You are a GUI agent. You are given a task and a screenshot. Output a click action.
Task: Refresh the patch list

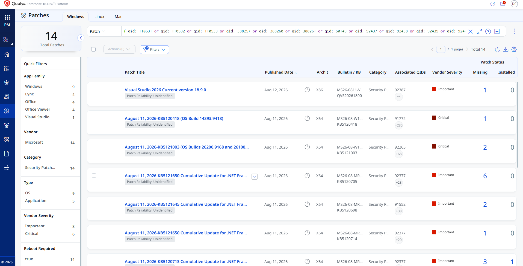pyautogui.click(x=497, y=49)
